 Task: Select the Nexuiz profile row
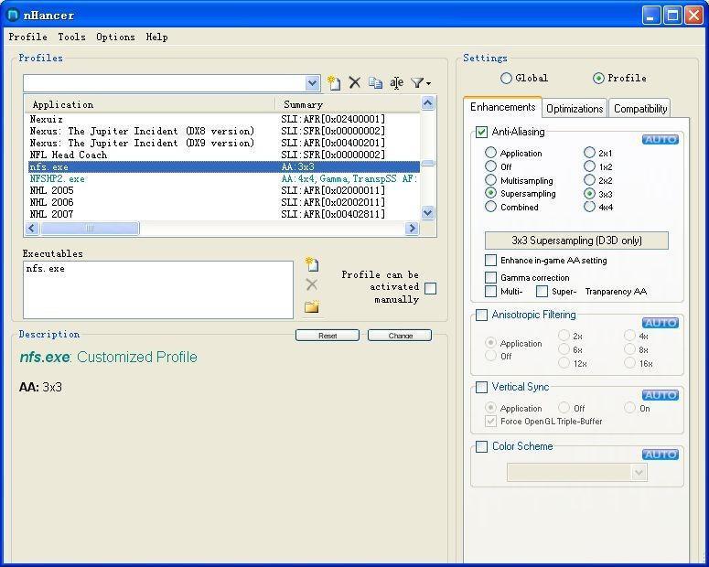point(224,120)
